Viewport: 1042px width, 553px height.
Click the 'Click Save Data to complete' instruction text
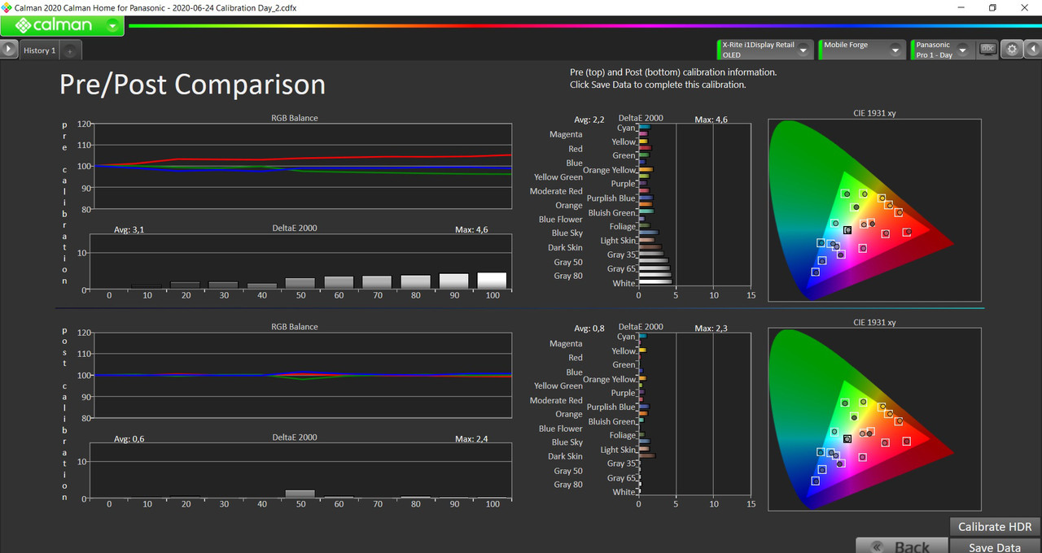pyautogui.click(x=658, y=85)
